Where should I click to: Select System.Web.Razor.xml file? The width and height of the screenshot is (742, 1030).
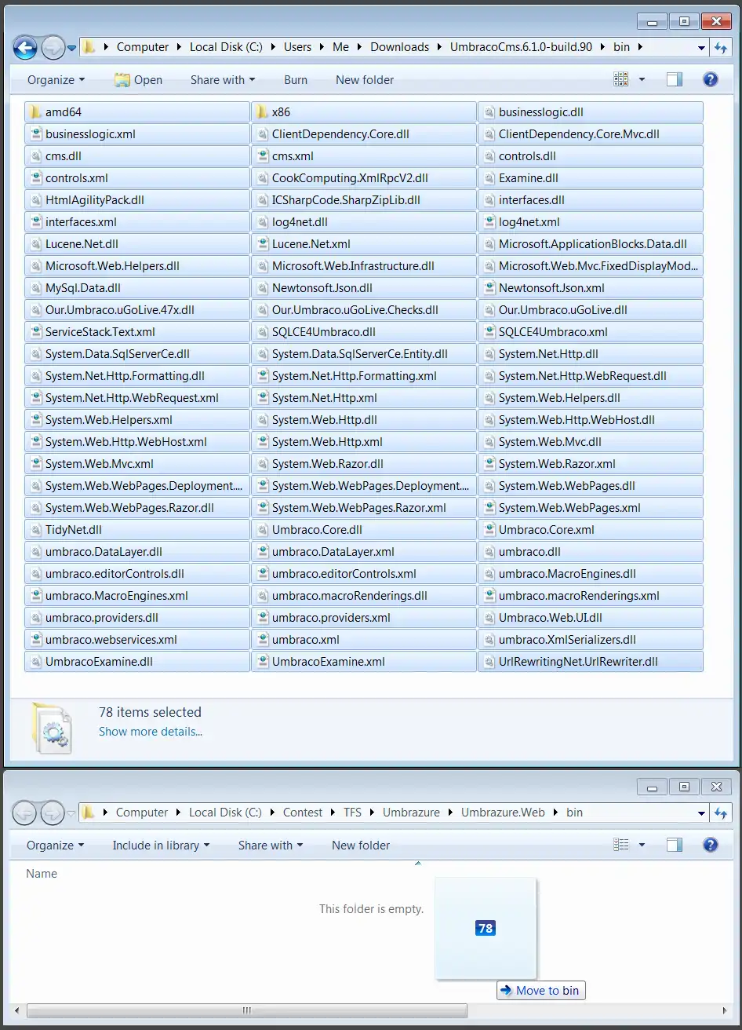[590, 464]
